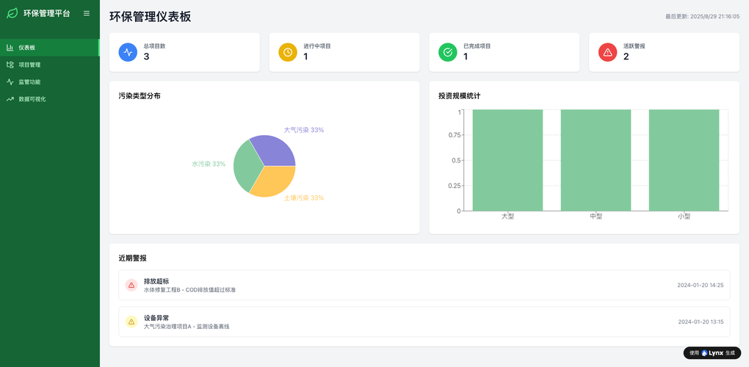This screenshot has width=749, height=367.
Task: Go to 监管功能 sidebar item
Action: 29,81
